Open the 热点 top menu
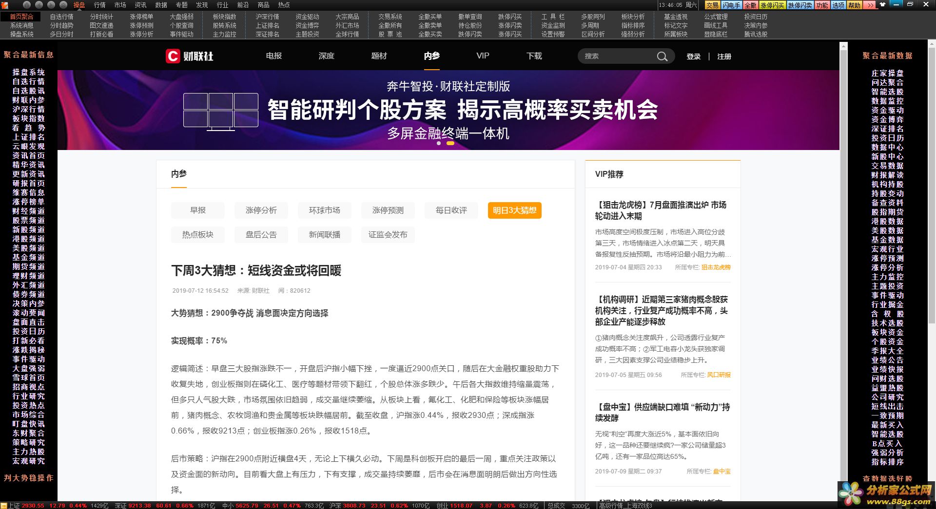Screen dimensions: 936x509 284,5
